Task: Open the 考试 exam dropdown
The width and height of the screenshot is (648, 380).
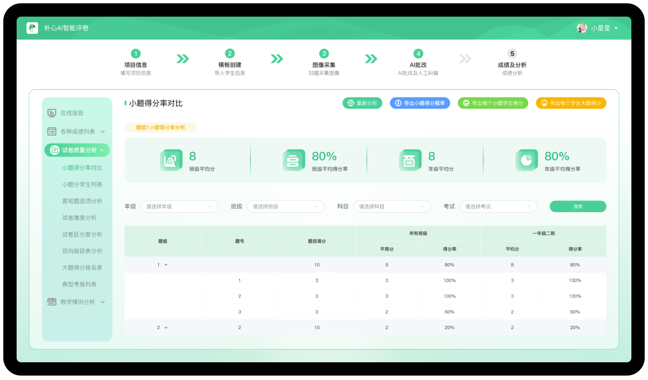Action: pyautogui.click(x=498, y=207)
